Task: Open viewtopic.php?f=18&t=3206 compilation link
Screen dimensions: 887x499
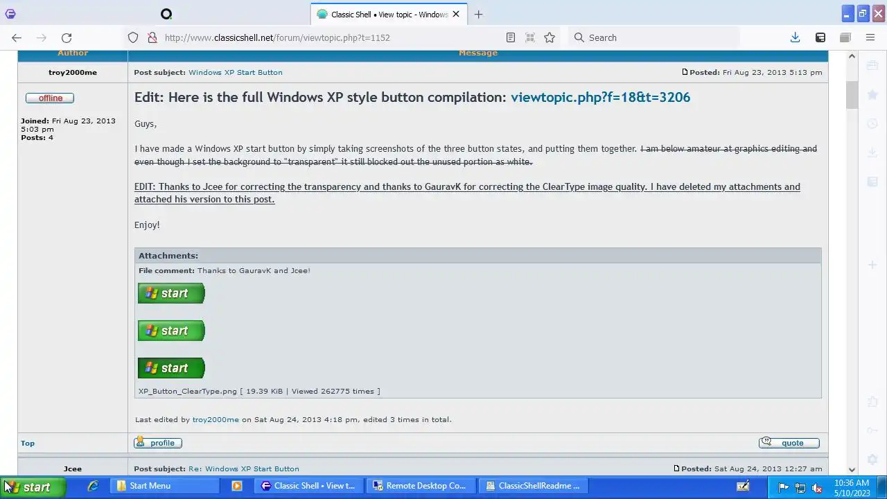Action: 600,97
